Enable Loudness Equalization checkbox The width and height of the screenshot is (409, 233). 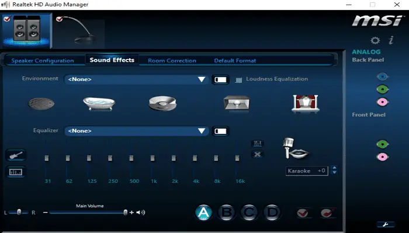pos(238,80)
